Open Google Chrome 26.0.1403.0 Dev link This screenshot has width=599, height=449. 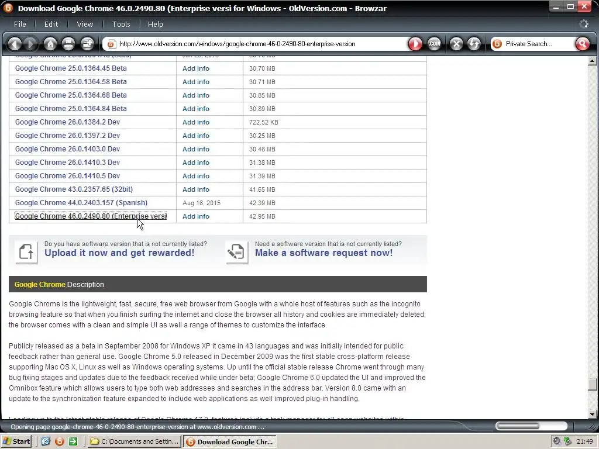[x=67, y=149]
